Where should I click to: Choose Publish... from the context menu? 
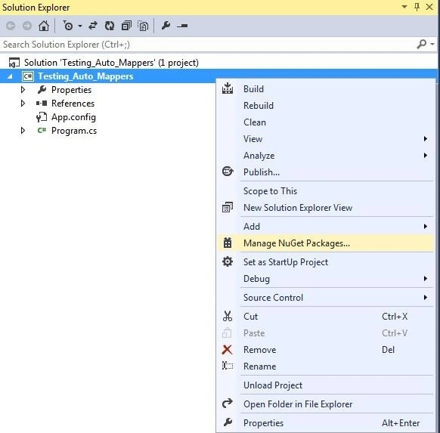tap(262, 172)
